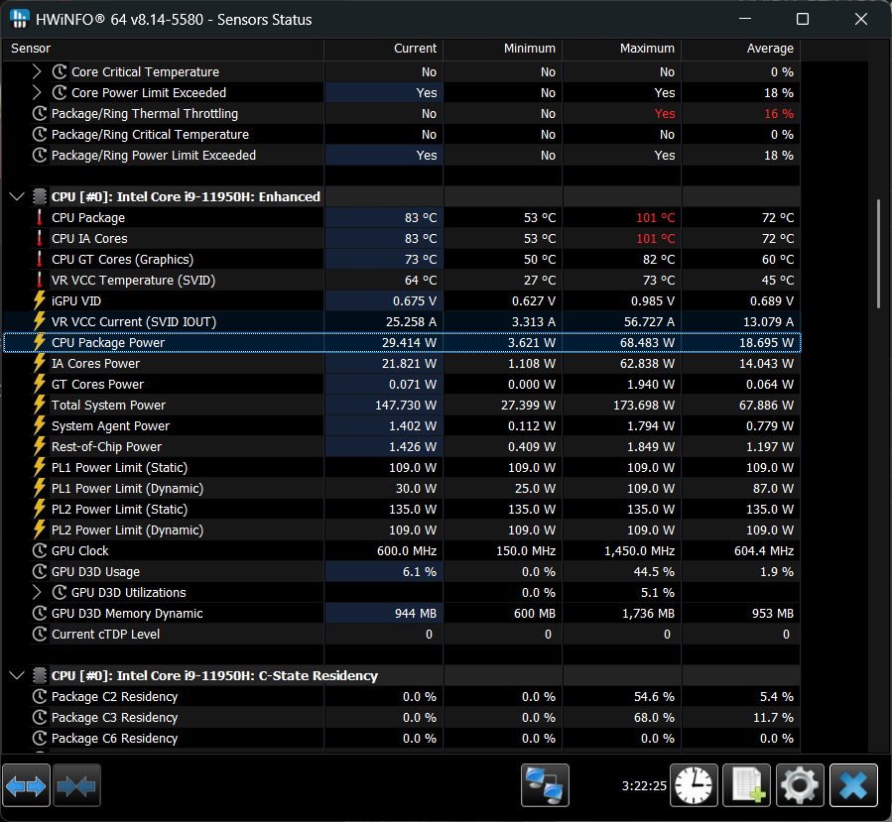Select the Package C6 Residency row label
This screenshot has height=822, width=892.
coord(115,739)
